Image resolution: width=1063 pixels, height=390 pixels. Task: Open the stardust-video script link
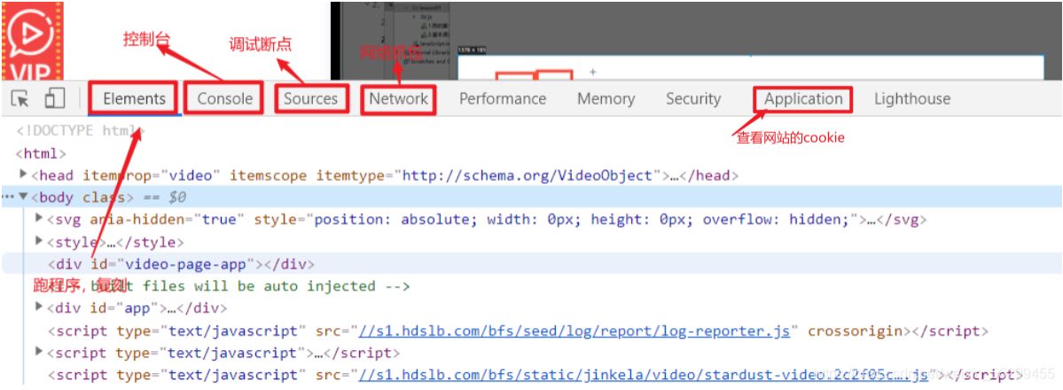click(x=643, y=374)
